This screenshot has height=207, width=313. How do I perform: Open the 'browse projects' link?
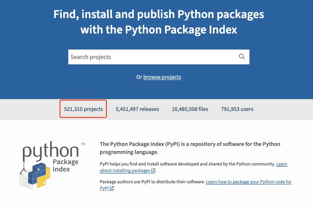(162, 77)
